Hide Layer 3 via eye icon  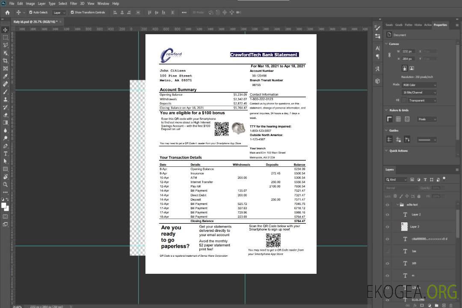(x=388, y=227)
